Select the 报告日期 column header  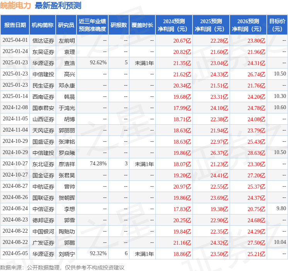point(15,25)
